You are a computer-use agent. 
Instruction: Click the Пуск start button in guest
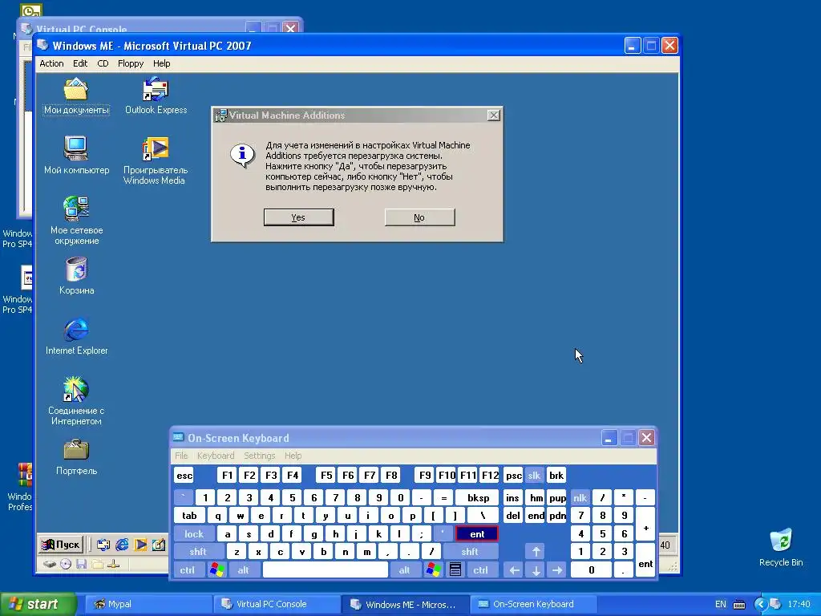click(x=61, y=545)
